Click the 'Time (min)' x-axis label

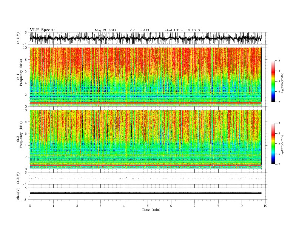[x=151, y=209]
